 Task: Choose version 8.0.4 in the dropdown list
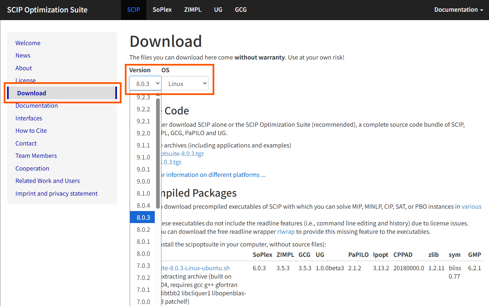point(143,206)
